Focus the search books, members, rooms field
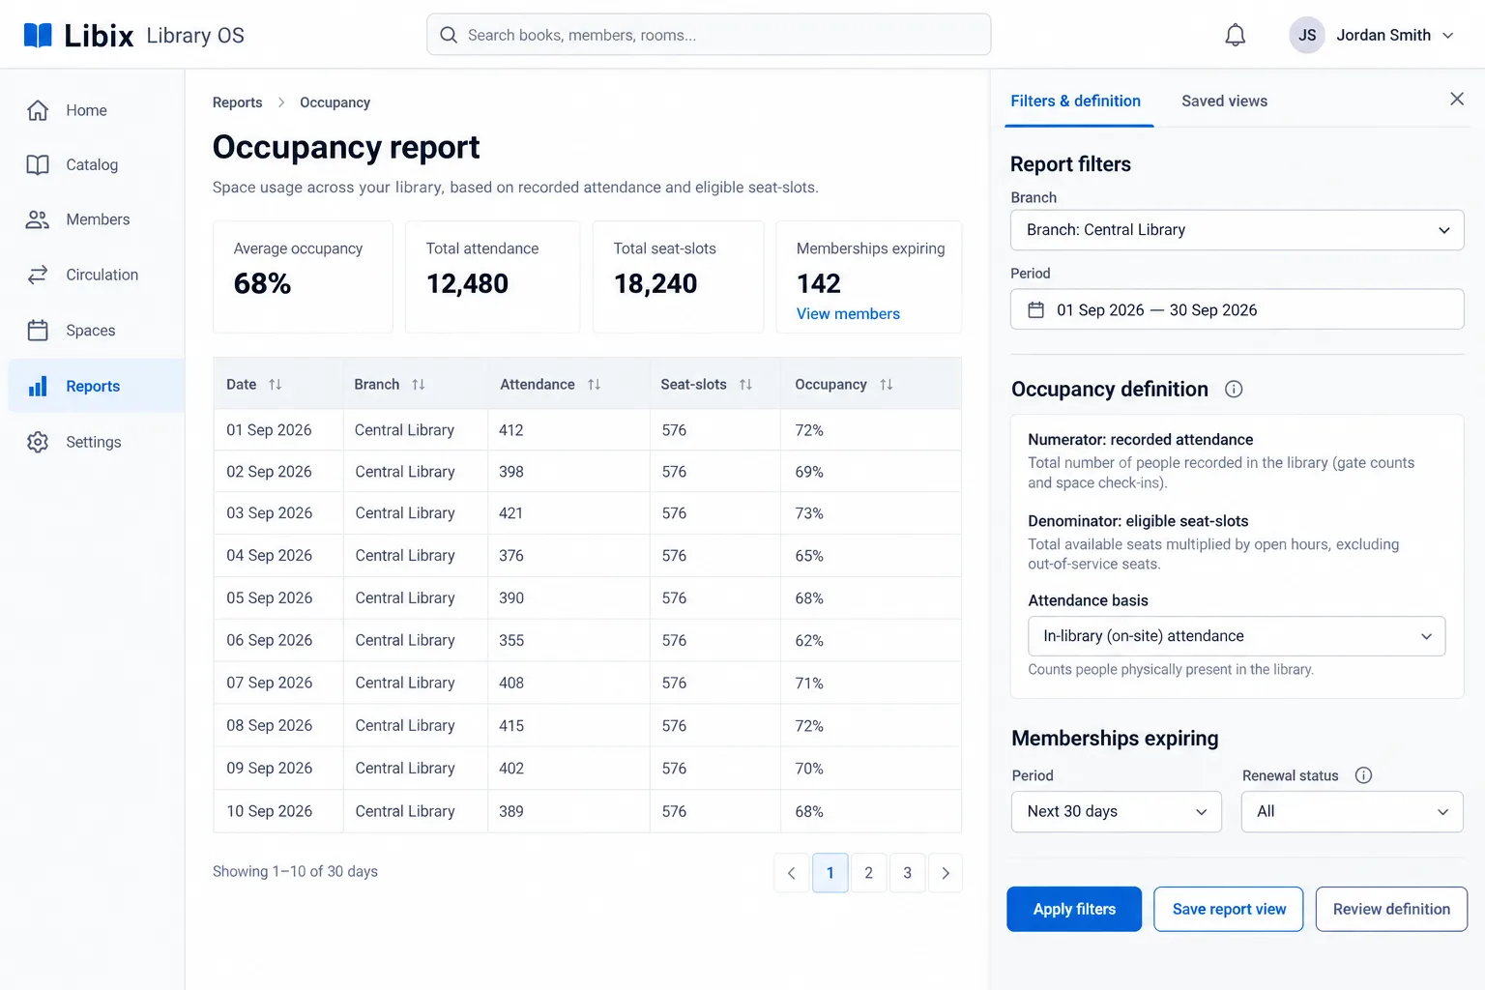The image size is (1485, 990). [709, 35]
